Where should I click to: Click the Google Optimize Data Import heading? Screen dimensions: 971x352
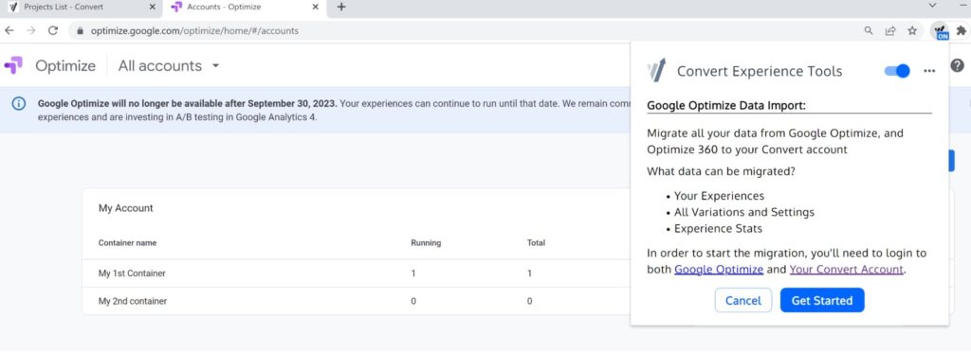tap(726, 106)
